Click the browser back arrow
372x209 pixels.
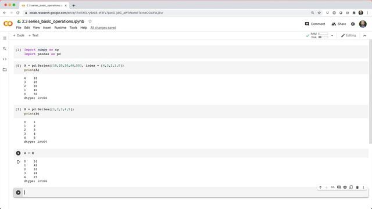(x=5, y=13)
